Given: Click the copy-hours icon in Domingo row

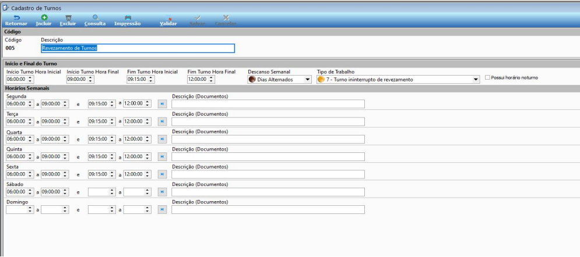Looking at the screenshot, I should tap(162, 209).
